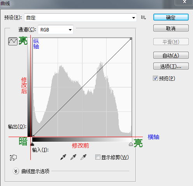Click the black point slider triangle
The image size is (193, 186).
tap(32, 144)
